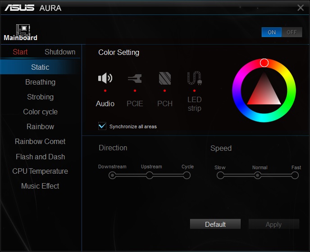Click the Mainboard device icon
Viewport: 310px width, 252px height.
(23, 30)
